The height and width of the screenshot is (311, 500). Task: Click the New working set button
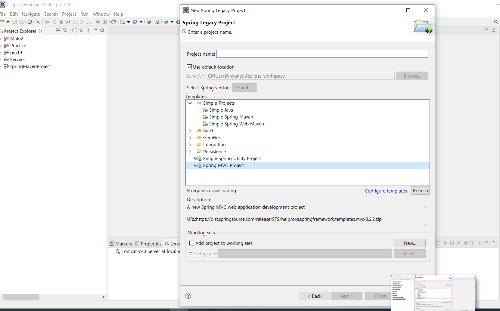(x=410, y=243)
